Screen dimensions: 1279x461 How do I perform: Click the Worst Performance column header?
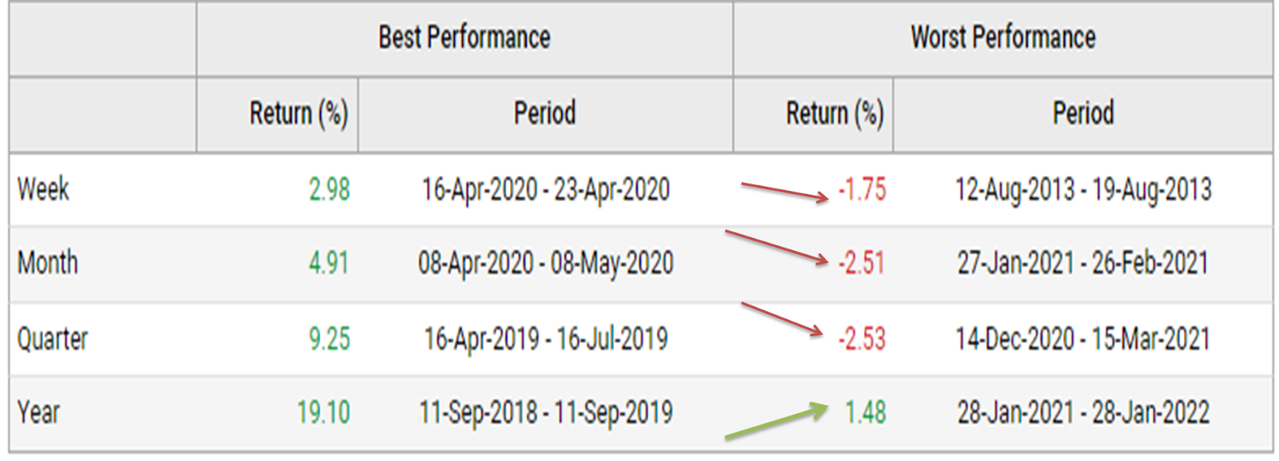click(1003, 37)
